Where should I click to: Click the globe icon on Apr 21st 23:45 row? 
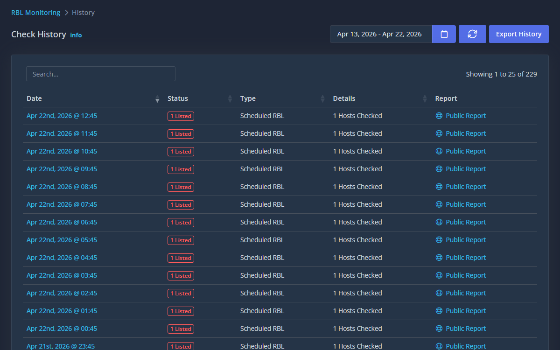tap(439, 346)
